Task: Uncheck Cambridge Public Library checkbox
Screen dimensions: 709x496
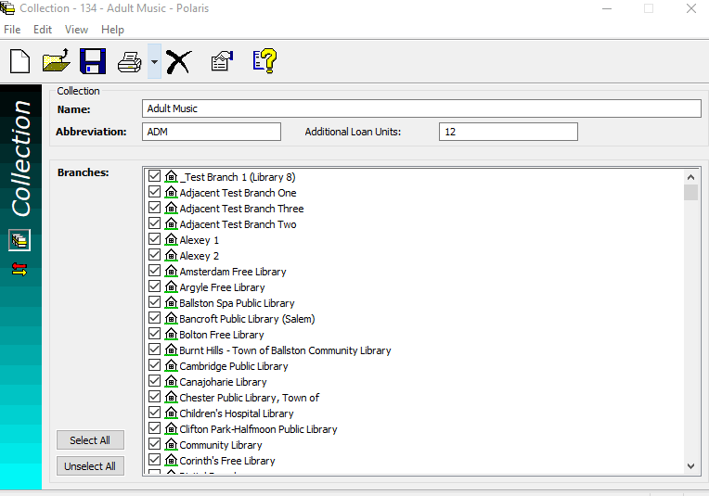Action: pyautogui.click(x=155, y=366)
